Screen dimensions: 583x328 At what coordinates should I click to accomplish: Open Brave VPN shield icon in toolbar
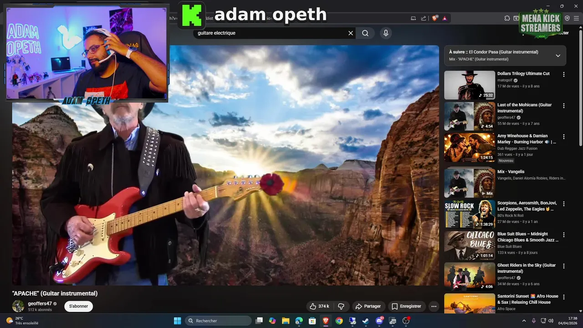567,18
